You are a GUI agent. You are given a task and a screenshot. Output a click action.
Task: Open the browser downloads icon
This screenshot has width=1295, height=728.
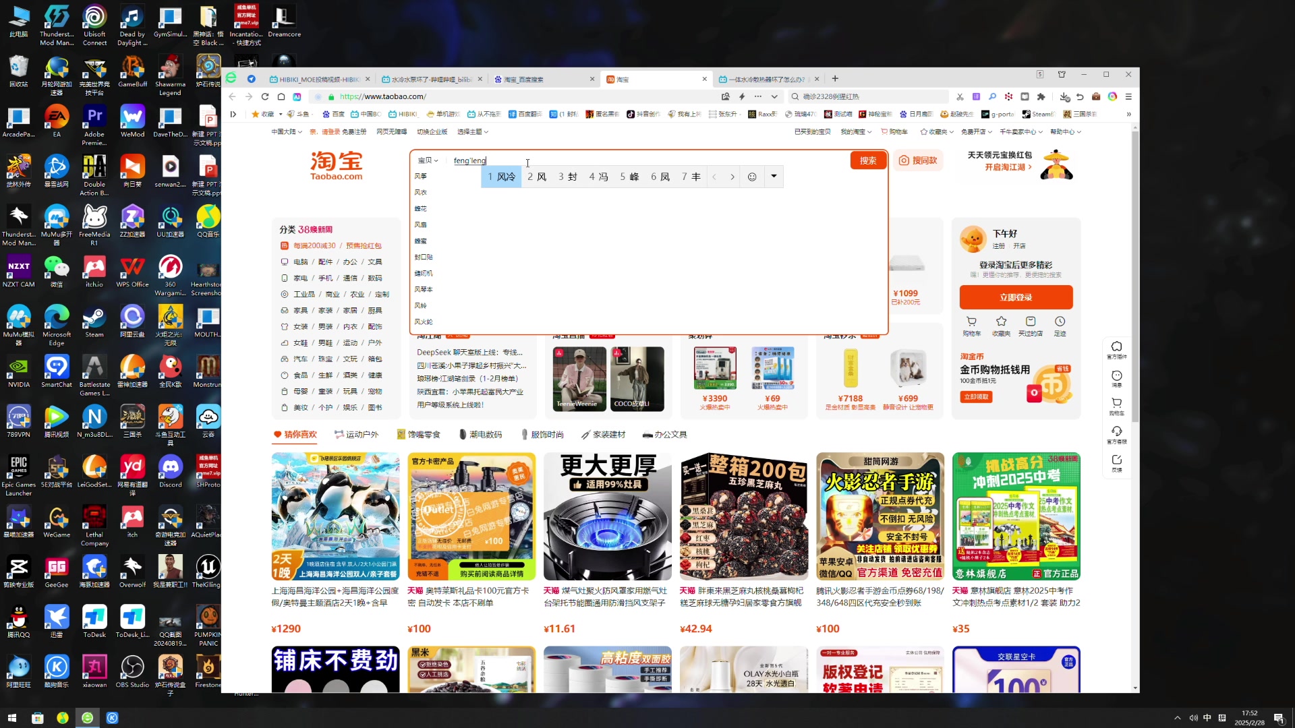point(1064,96)
